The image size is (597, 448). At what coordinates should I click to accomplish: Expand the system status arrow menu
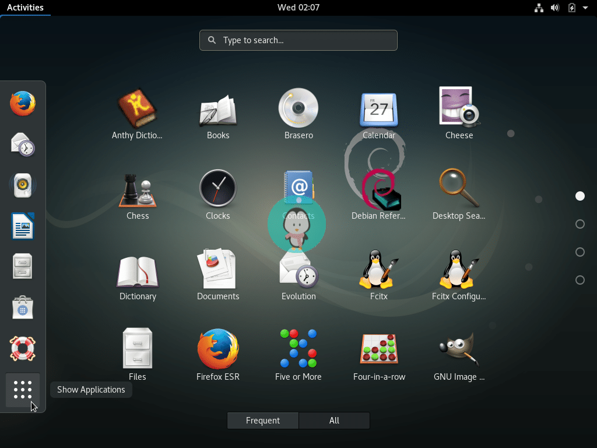coord(585,8)
